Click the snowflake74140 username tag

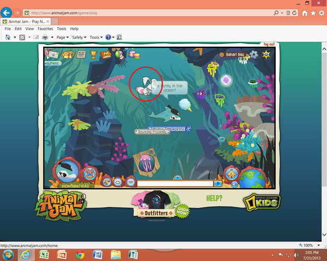(x=75, y=185)
